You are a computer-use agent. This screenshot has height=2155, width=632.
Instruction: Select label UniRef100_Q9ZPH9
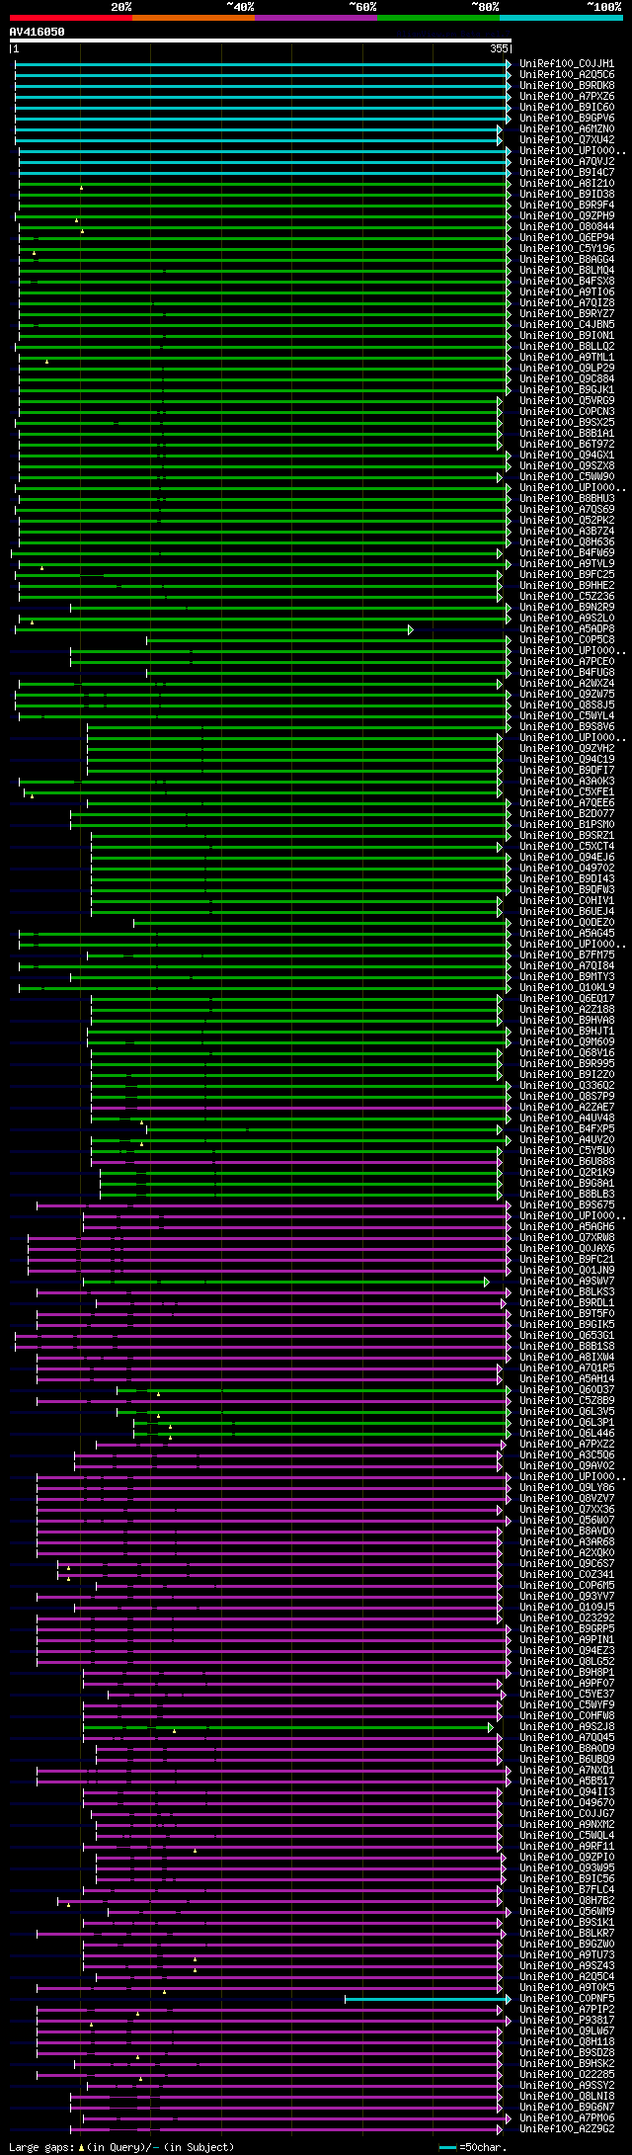pos(567,215)
